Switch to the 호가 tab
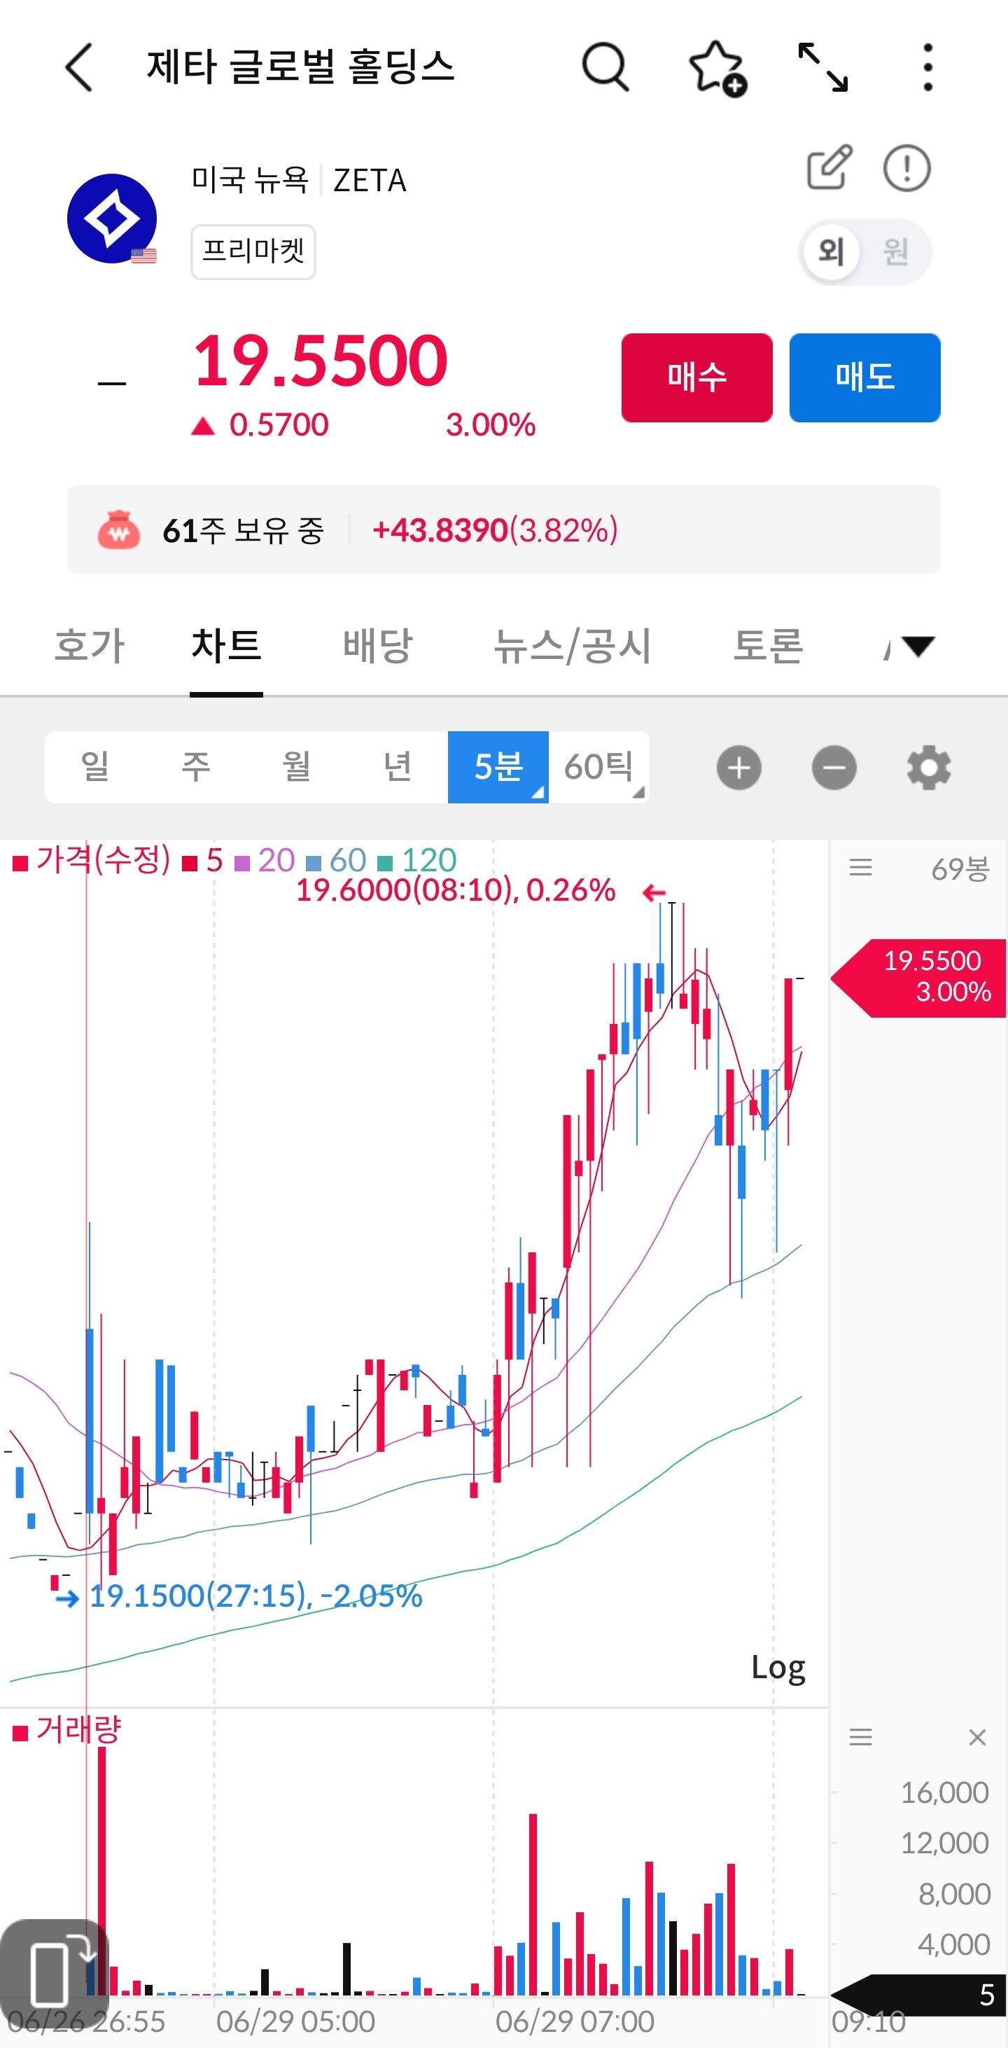1008x2048 pixels. coord(89,645)
